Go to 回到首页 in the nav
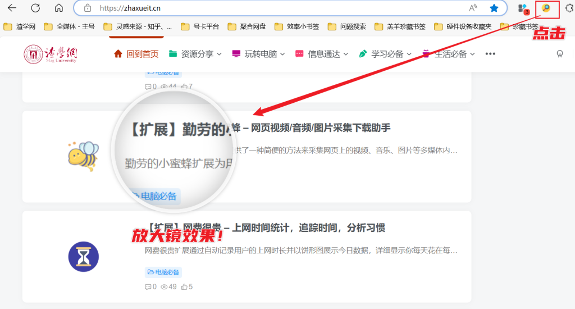575x309 pixels. tap(136, 54)
